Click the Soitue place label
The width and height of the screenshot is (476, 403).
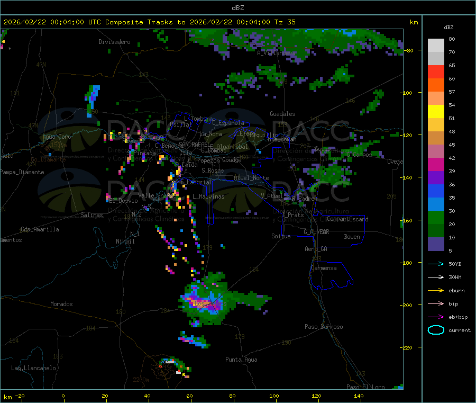click(x=281, y=236)
